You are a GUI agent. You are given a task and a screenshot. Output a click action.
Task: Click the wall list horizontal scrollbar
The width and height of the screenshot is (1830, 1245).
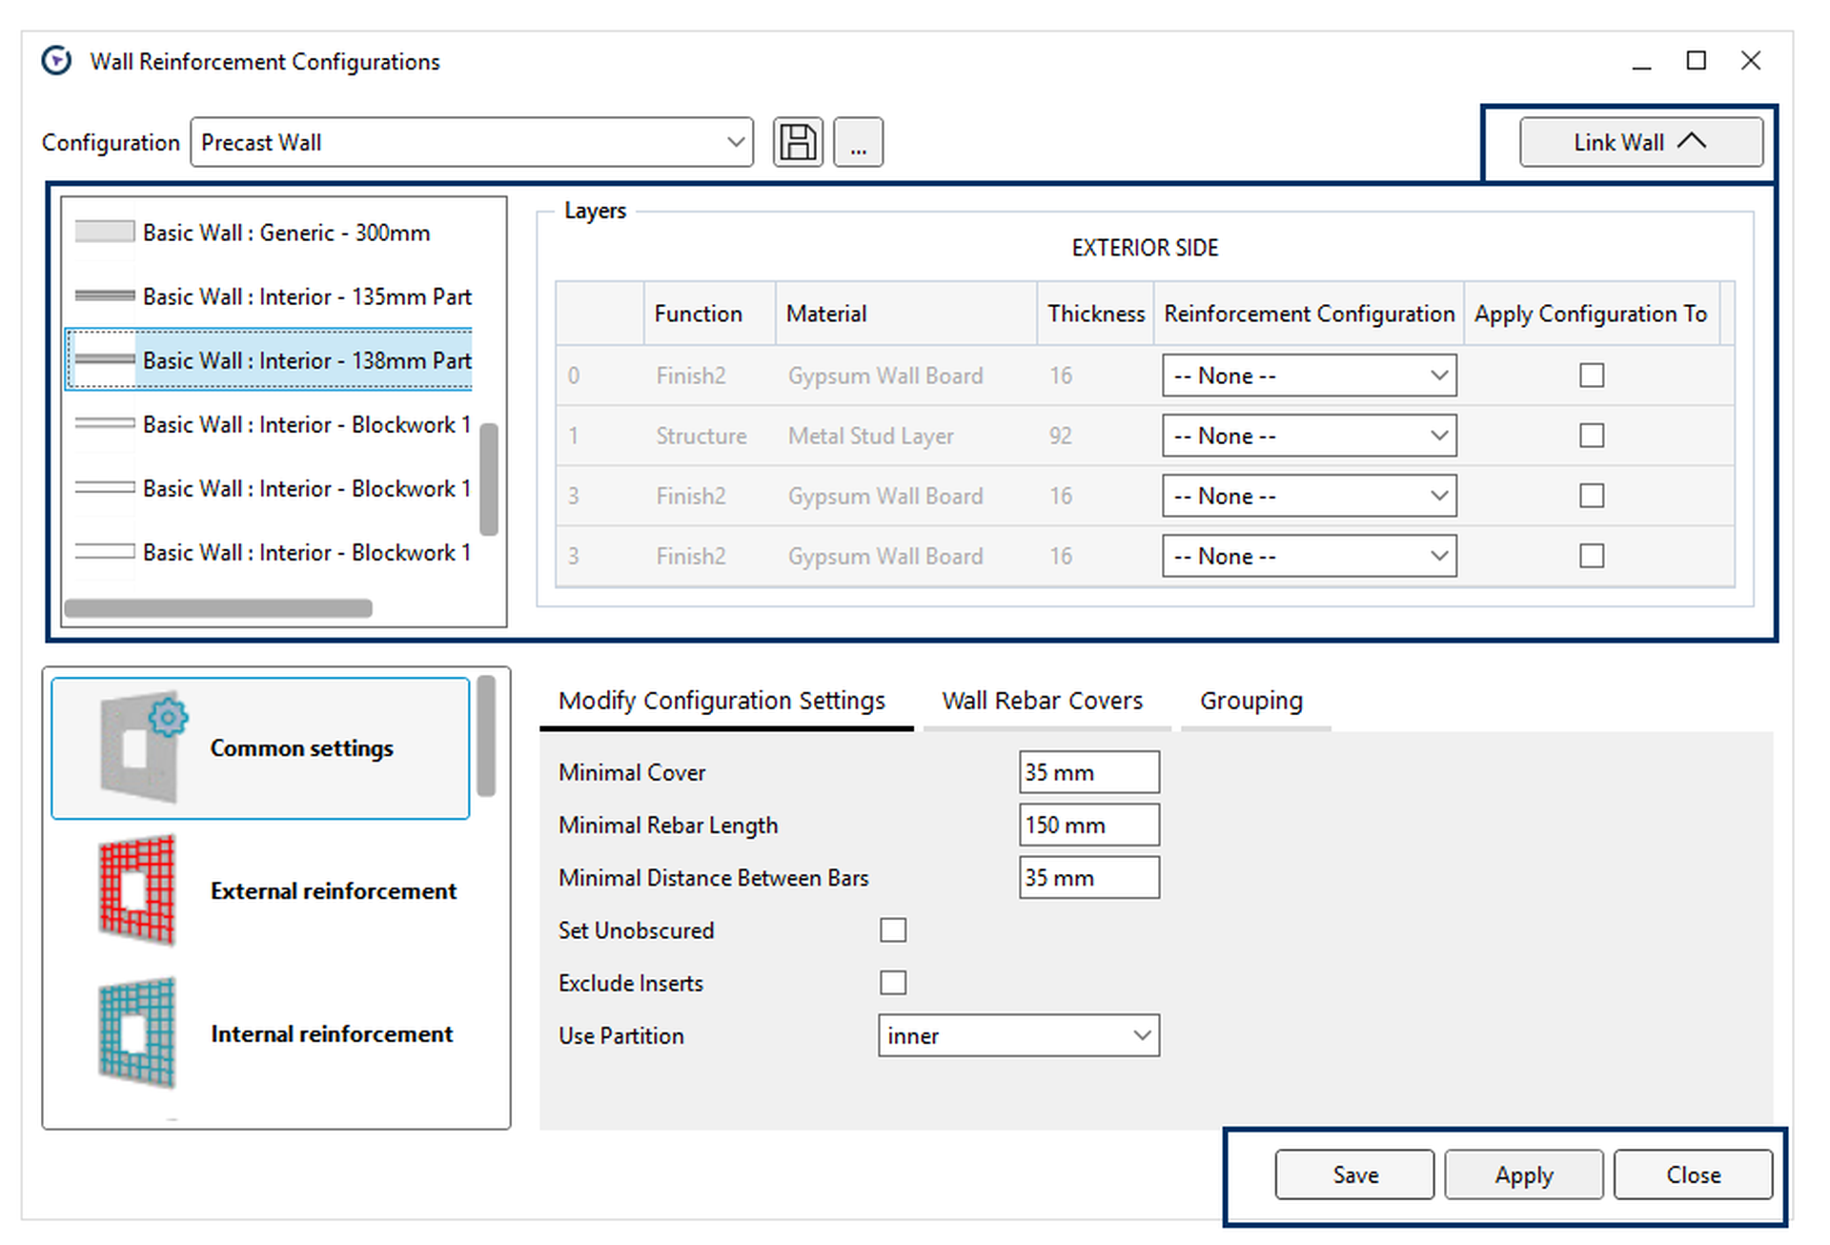[218, 608]
